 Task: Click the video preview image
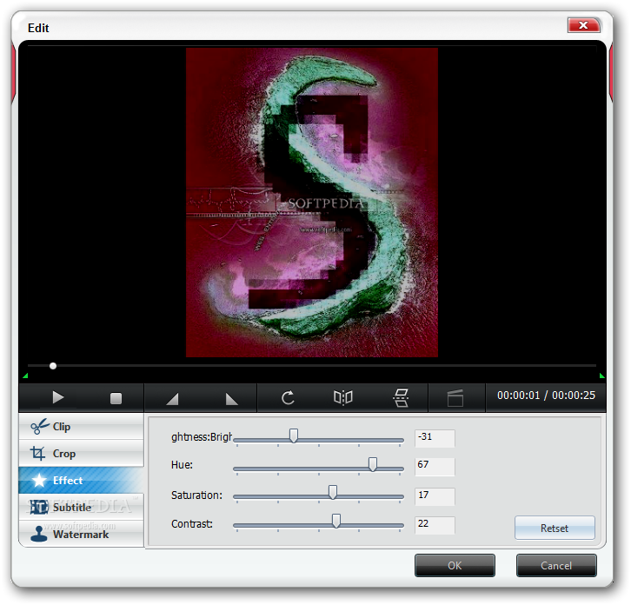click(312, 203)
